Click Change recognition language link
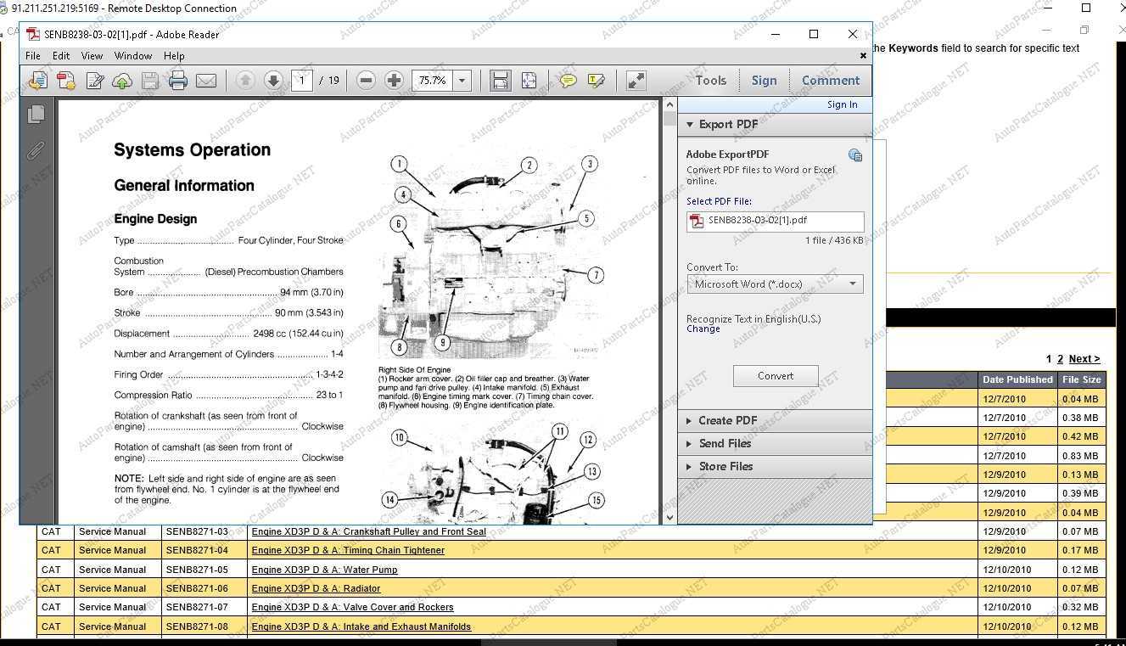 pos(703,329)
